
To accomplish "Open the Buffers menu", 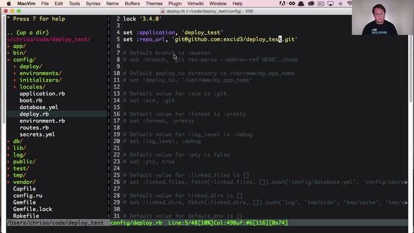I will click(x=132, y=3).
